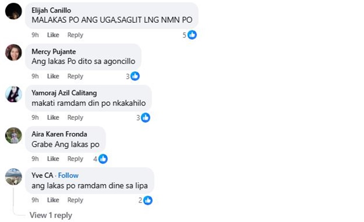Like Elijah Canillo's comment
The width and height of the screenshot is (364, 222).
coord(53,35)
